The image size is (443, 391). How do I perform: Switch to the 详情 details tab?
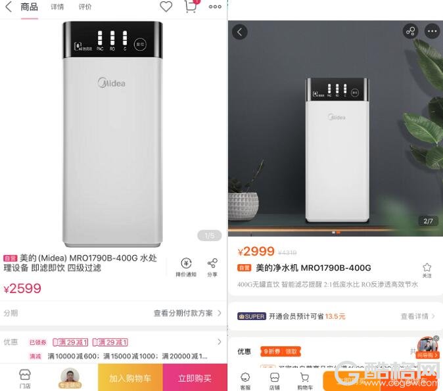[x=57, y=7]
